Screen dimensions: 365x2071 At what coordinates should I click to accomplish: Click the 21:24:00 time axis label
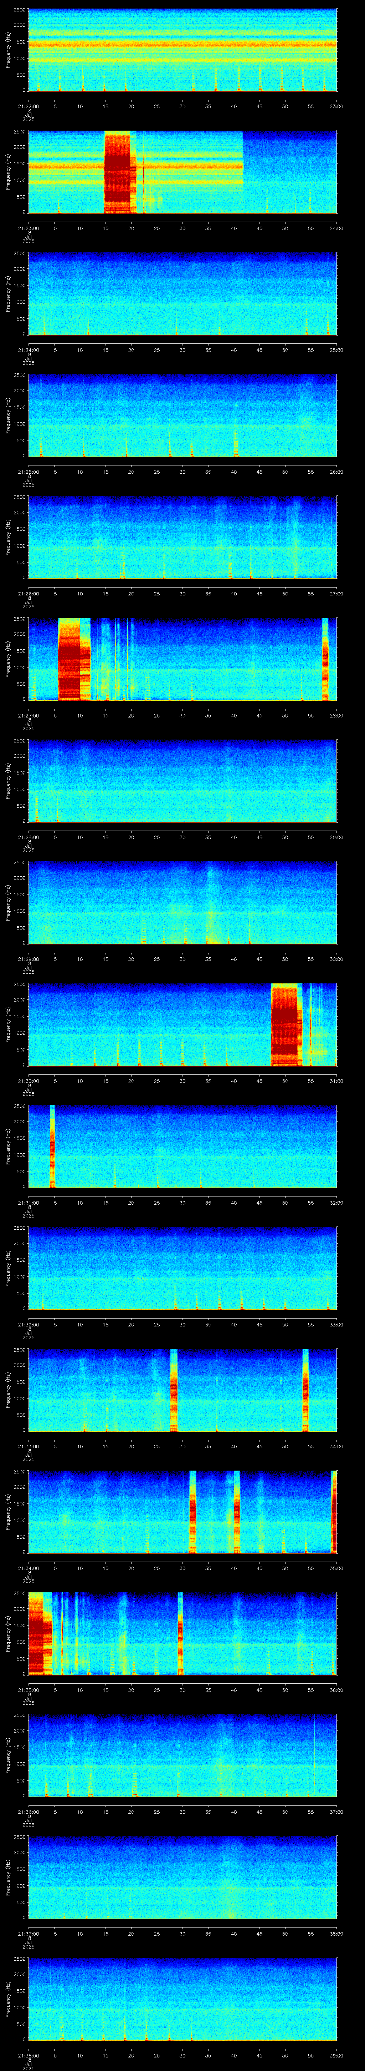click(28, 350)
